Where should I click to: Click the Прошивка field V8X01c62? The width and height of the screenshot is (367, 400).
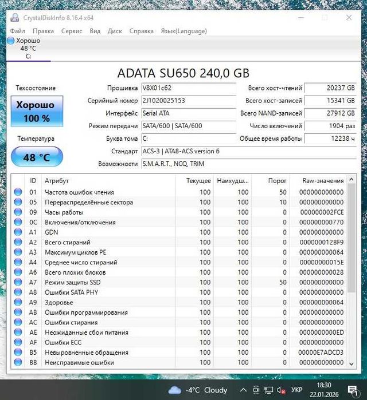(189, 88)
